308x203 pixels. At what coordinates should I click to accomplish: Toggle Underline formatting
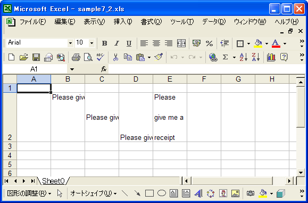tap(129, 43)
